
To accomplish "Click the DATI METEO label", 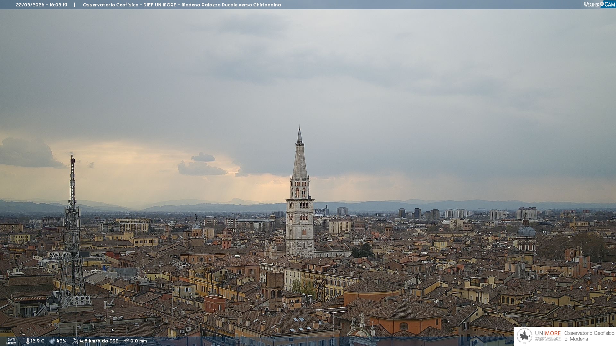I will tap(11, 341).
